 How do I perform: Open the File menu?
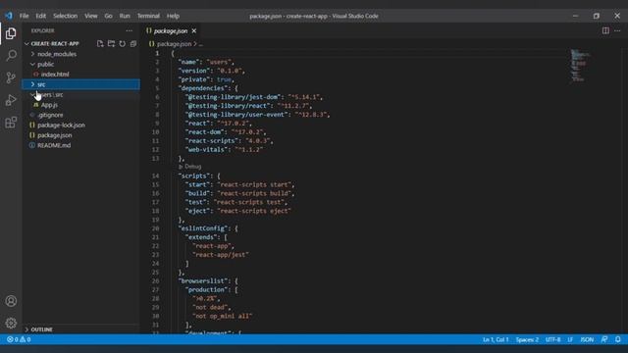coord(24,16)
